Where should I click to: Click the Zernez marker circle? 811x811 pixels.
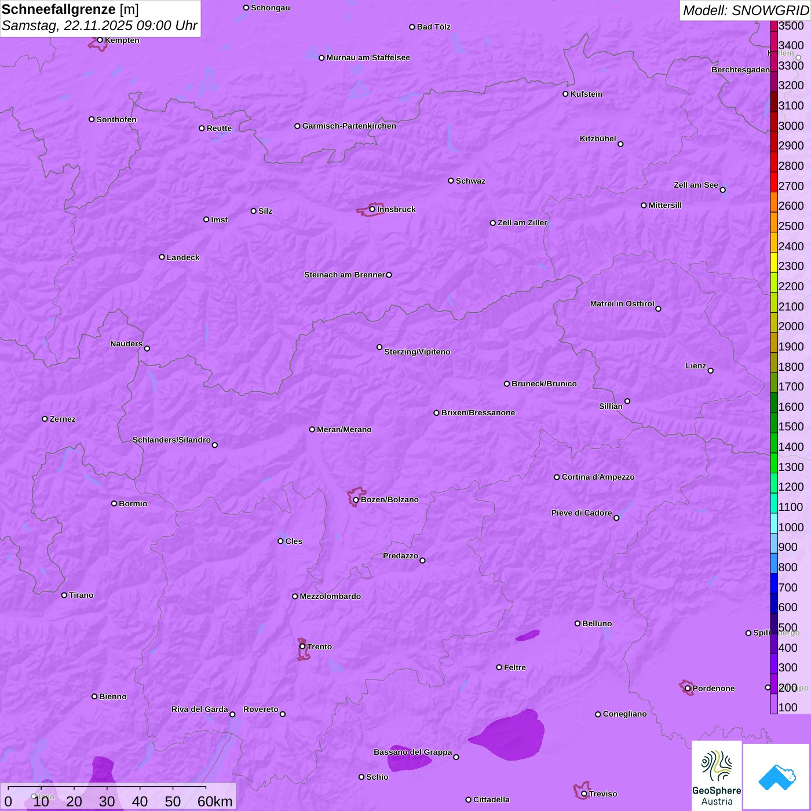45,419
